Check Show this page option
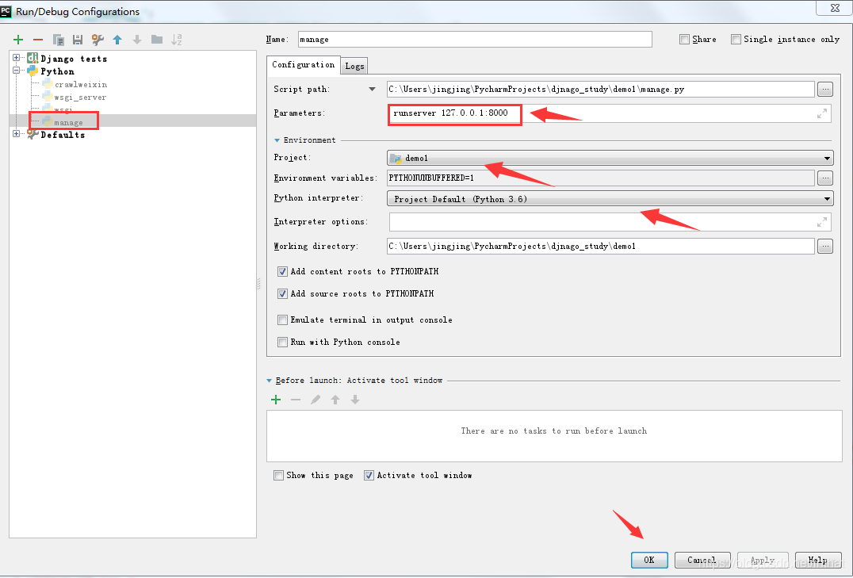Screen dimensions: 853x578 click(278, 475)
